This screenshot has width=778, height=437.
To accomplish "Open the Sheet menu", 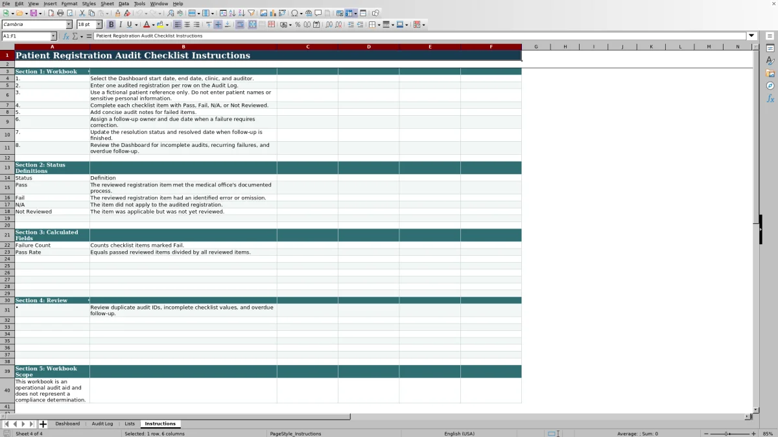I will pos(107,4).
